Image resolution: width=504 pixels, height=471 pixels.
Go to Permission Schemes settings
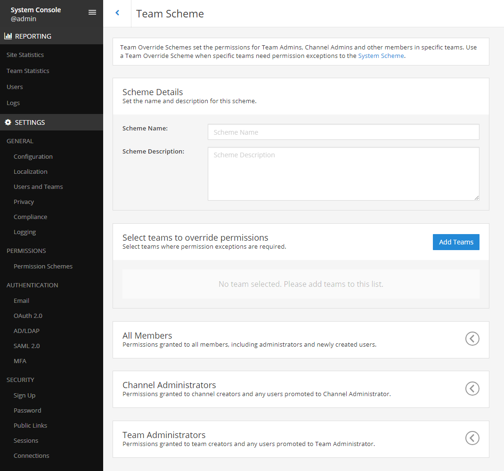coord(43,267)
